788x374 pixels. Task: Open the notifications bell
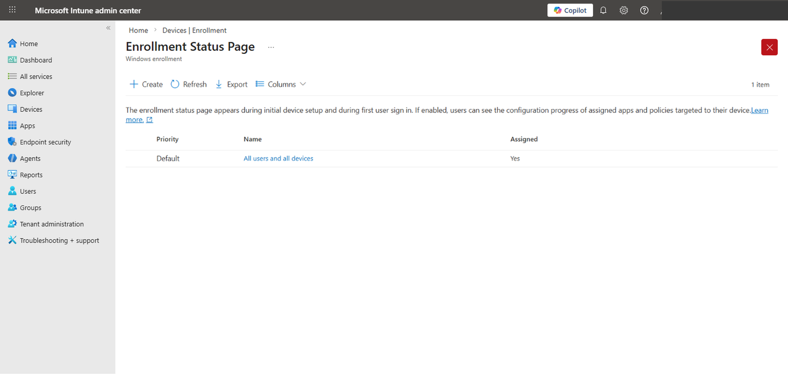pyautogui.click(x=603, y=10)
